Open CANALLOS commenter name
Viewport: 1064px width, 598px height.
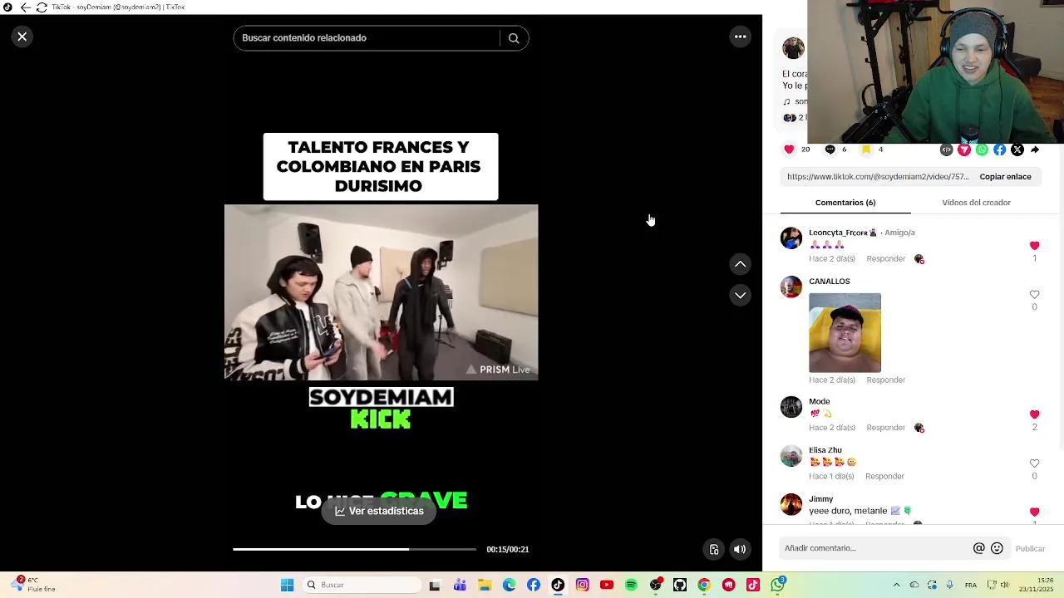pos(829,282)
